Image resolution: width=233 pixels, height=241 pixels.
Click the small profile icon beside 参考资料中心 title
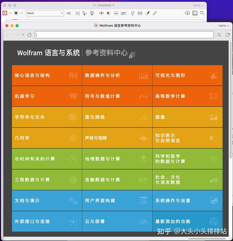click(x=132, y=55)
